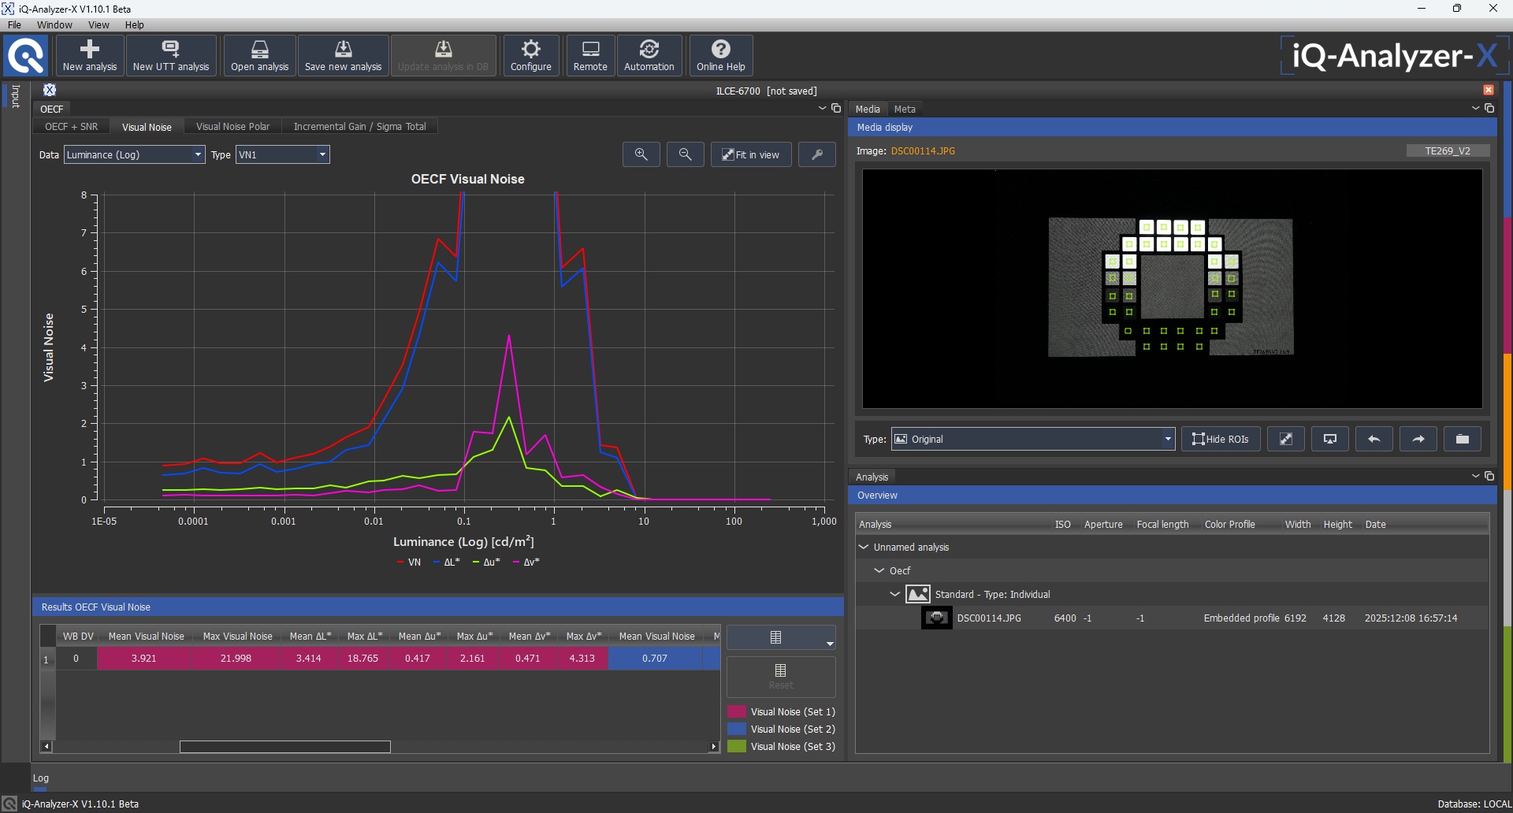The width and height of the screenshot is (1513, 813).
Task: Open the Type VN1 dropdown
Action: pos(283,154)
